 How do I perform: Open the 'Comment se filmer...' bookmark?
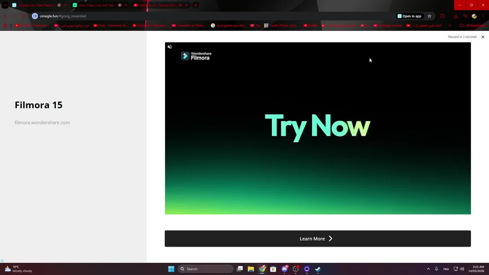point(189,26)
